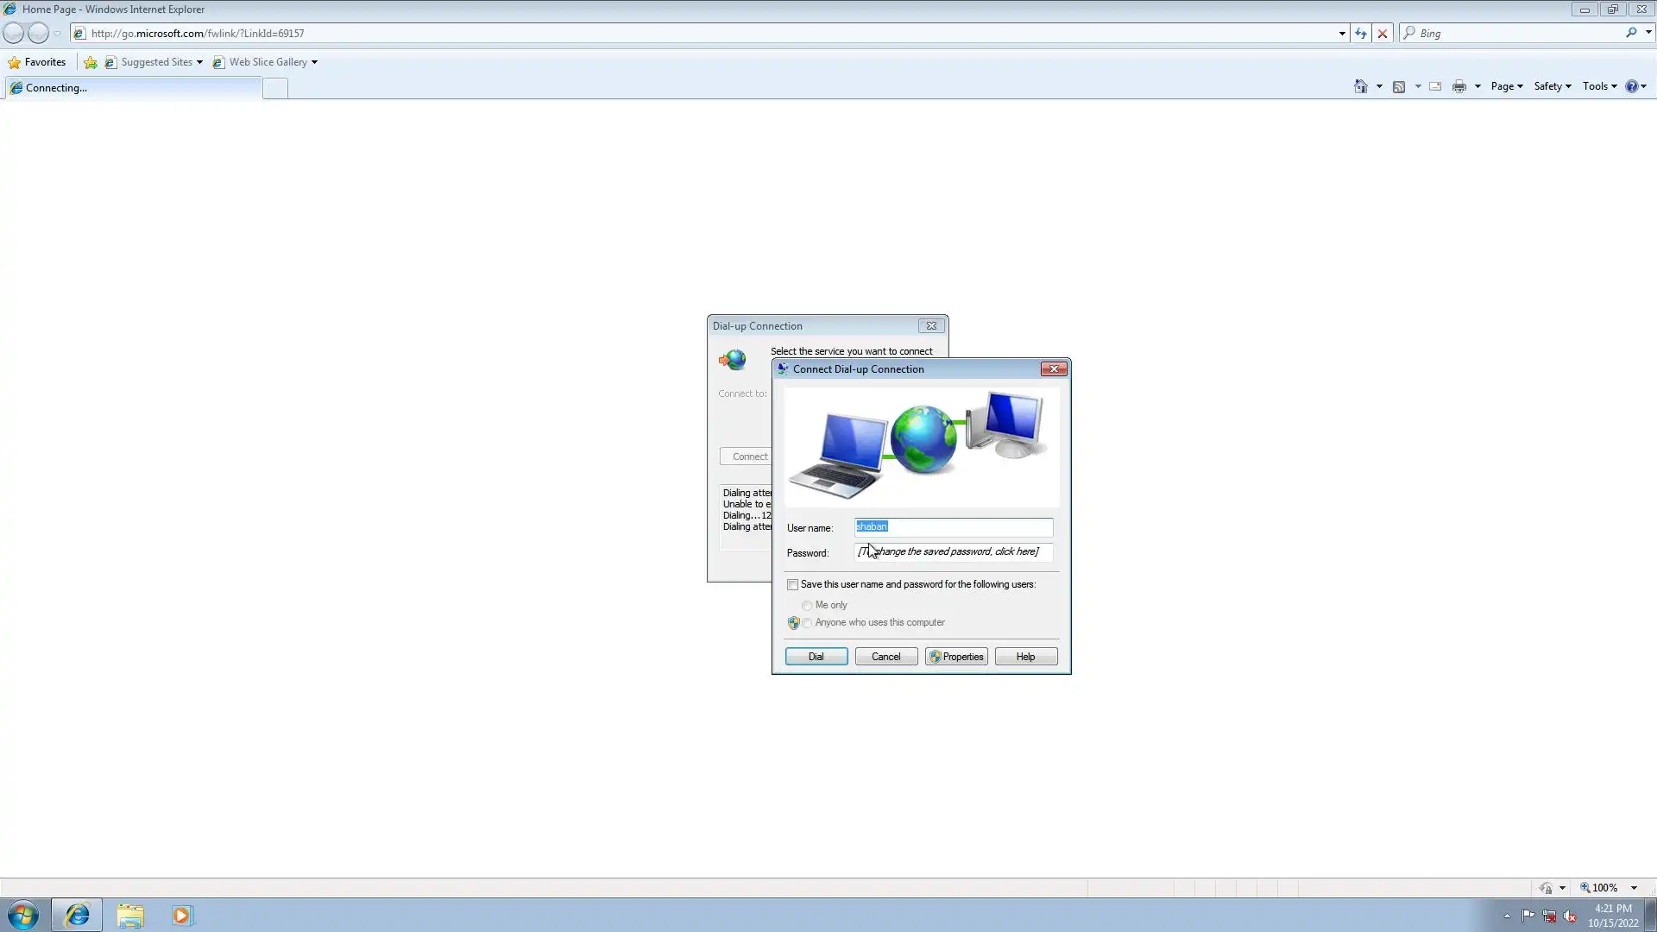Select Anyone who uses this computer option
The height and width of the screenshot is (932, 1657).
tap(807, 623)
